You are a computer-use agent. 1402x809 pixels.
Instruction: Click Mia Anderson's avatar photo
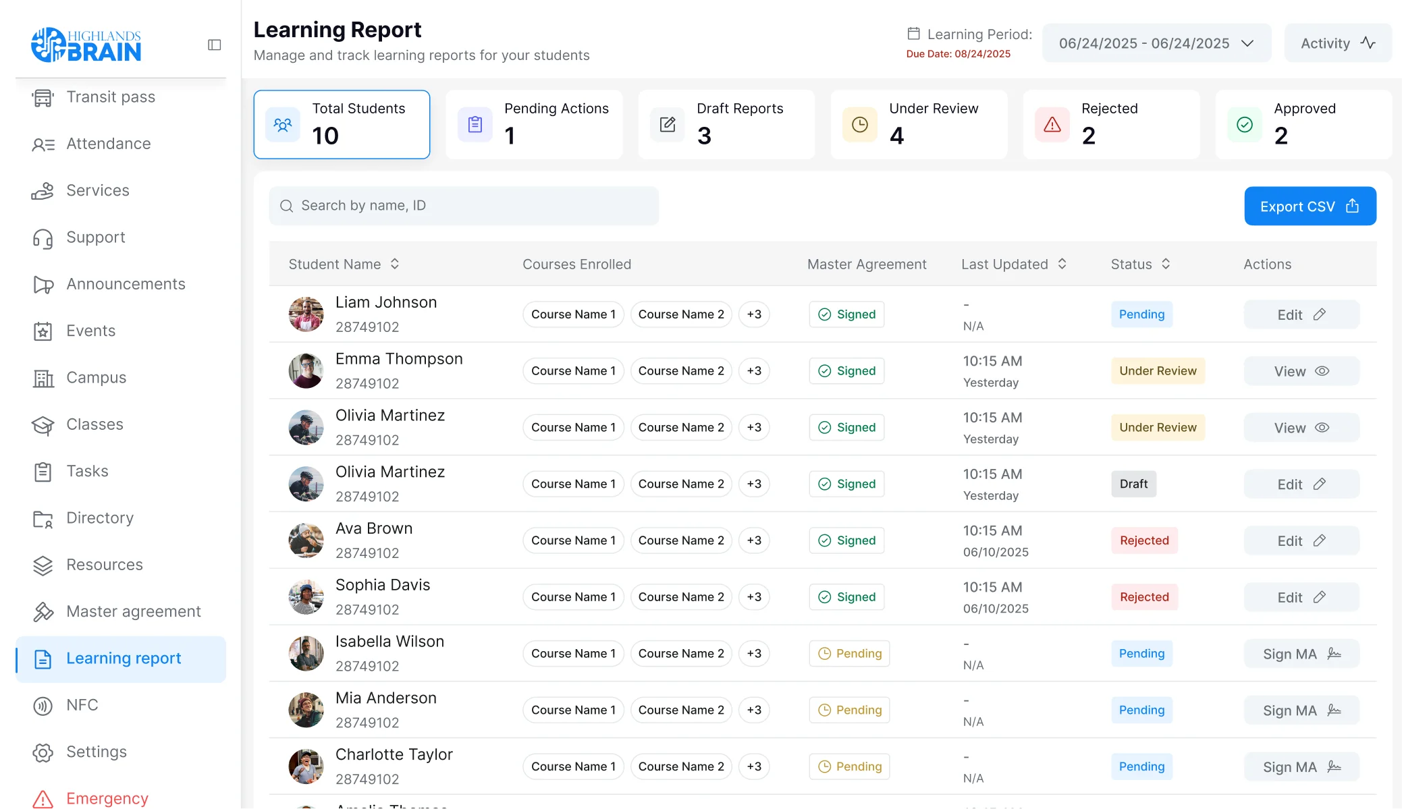(x=306, y=710)
